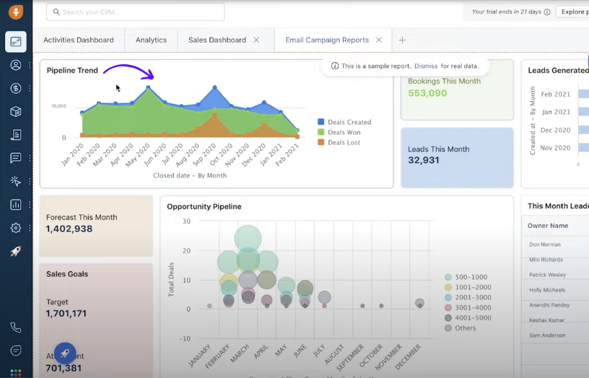Toggle Deals Won legend entry
Viewport: 589px width, 378px height.
[339, 132]
